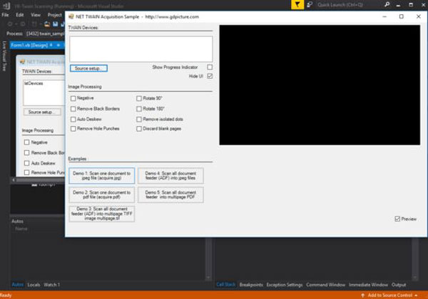Click the Add to Source Control arrow icon
428x299 pixels.
point(363,295)
